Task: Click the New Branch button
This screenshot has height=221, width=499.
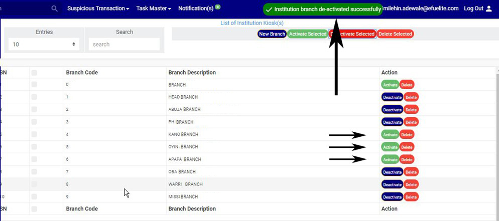Action: click(x=272, y=34)
